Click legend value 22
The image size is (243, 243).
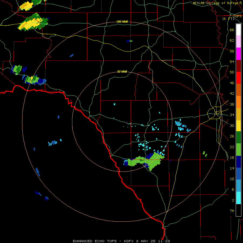(x=232, y=147)
